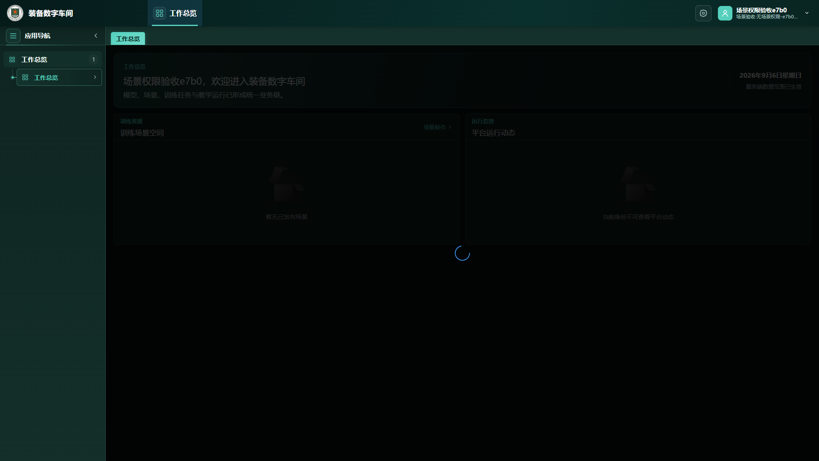Screen dimensions: 819x461
Task: Open the 工作总览 top navigation tab
Action: click(x=175, y=13)
